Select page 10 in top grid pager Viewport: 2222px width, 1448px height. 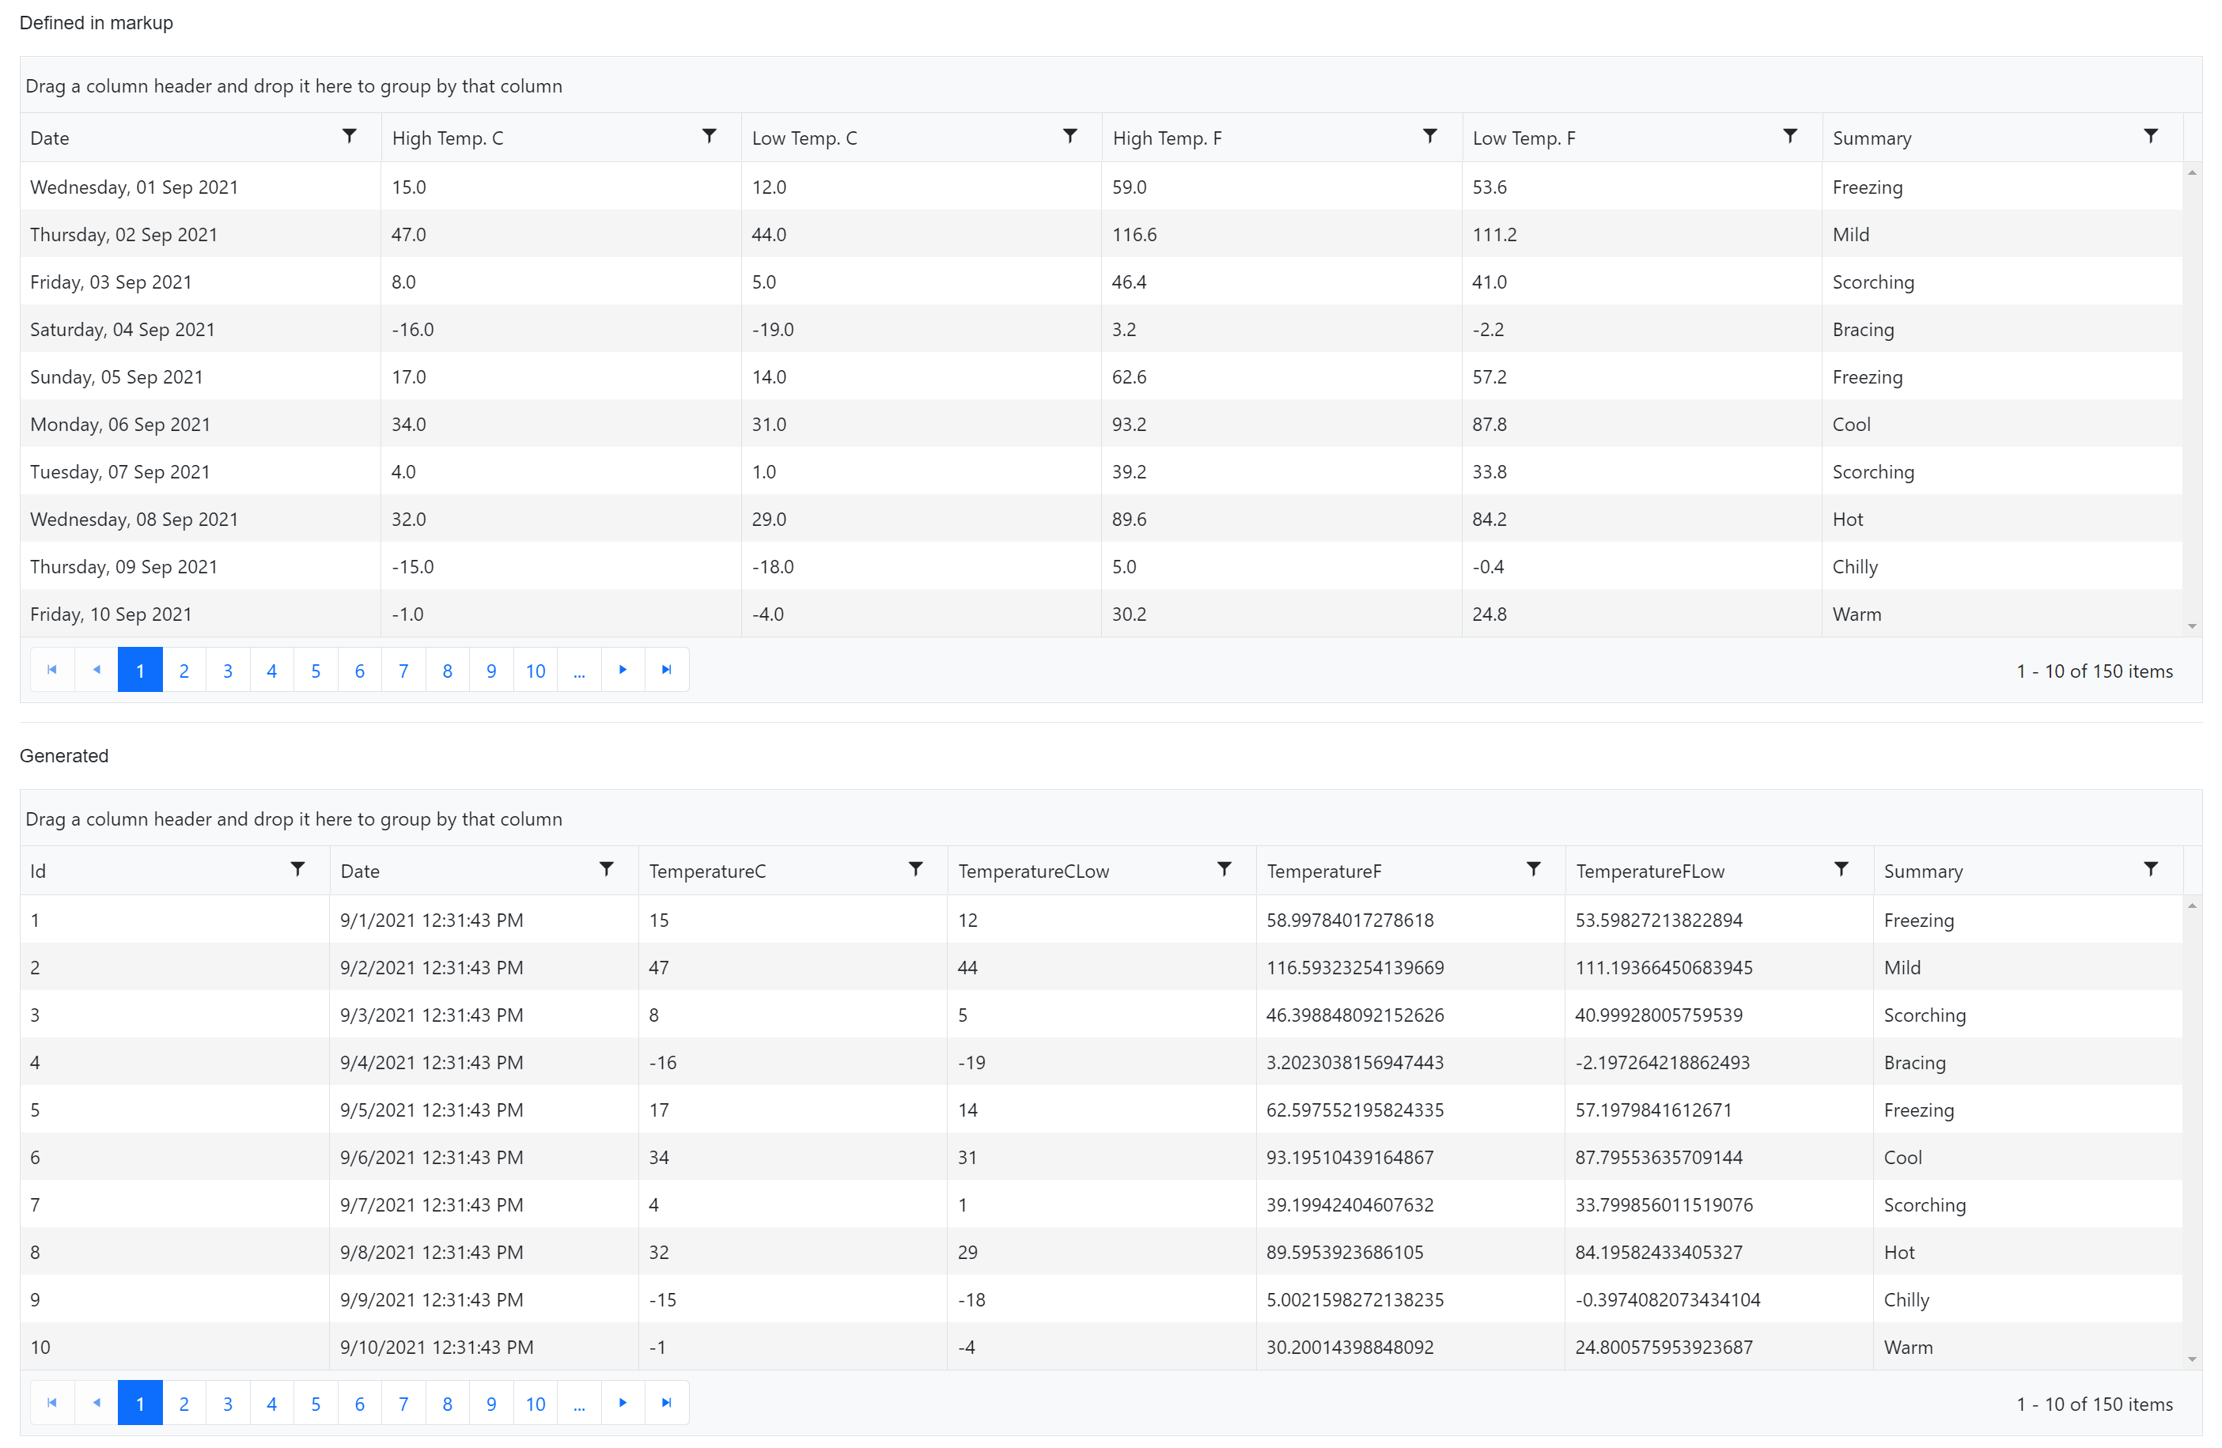point(535,671)
